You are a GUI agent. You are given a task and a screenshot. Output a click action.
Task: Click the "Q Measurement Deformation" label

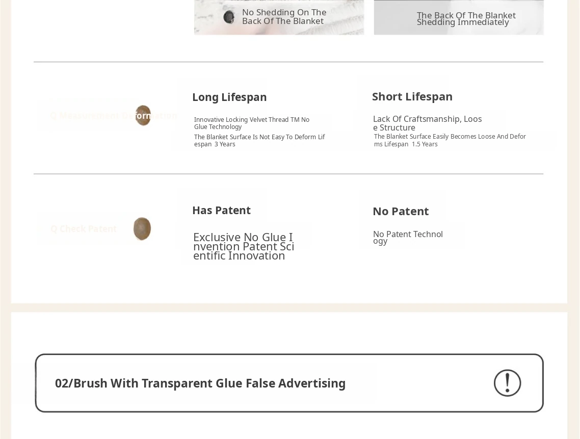click(92, 116)
